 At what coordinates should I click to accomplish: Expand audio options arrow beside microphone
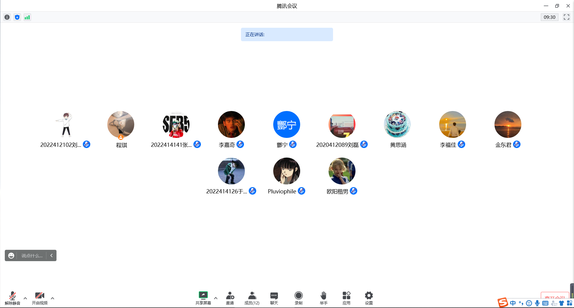[x=25, y=298]
